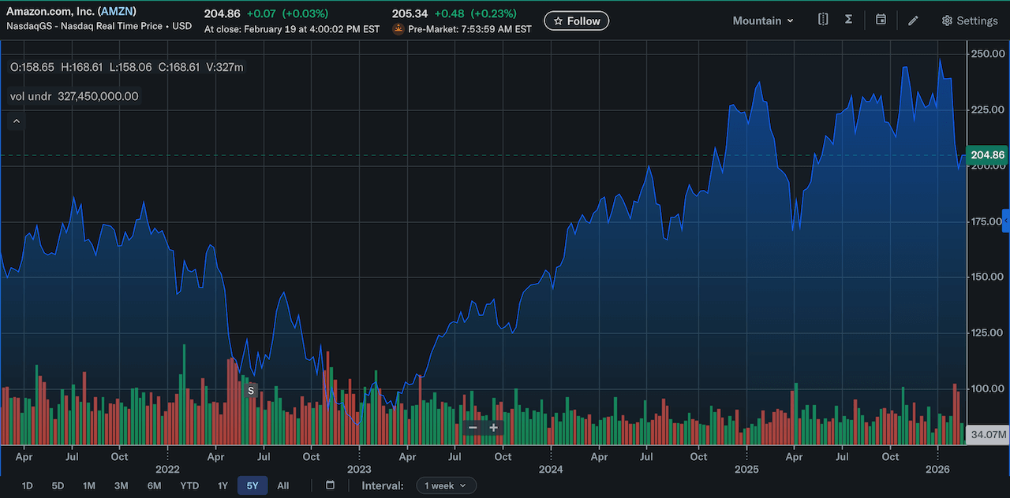Click the pre-market fire emoji icon
The image size is (1010, 498).
click(x=398, y=28)
